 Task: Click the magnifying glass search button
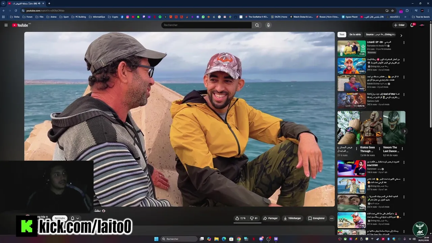tap(257, 25)
